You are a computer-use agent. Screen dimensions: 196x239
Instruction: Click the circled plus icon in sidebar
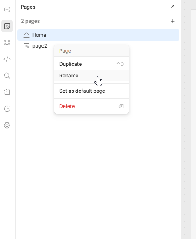tap(7, 10)
